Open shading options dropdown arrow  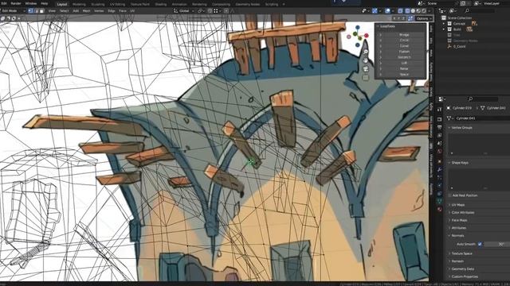tap(430, 10)
